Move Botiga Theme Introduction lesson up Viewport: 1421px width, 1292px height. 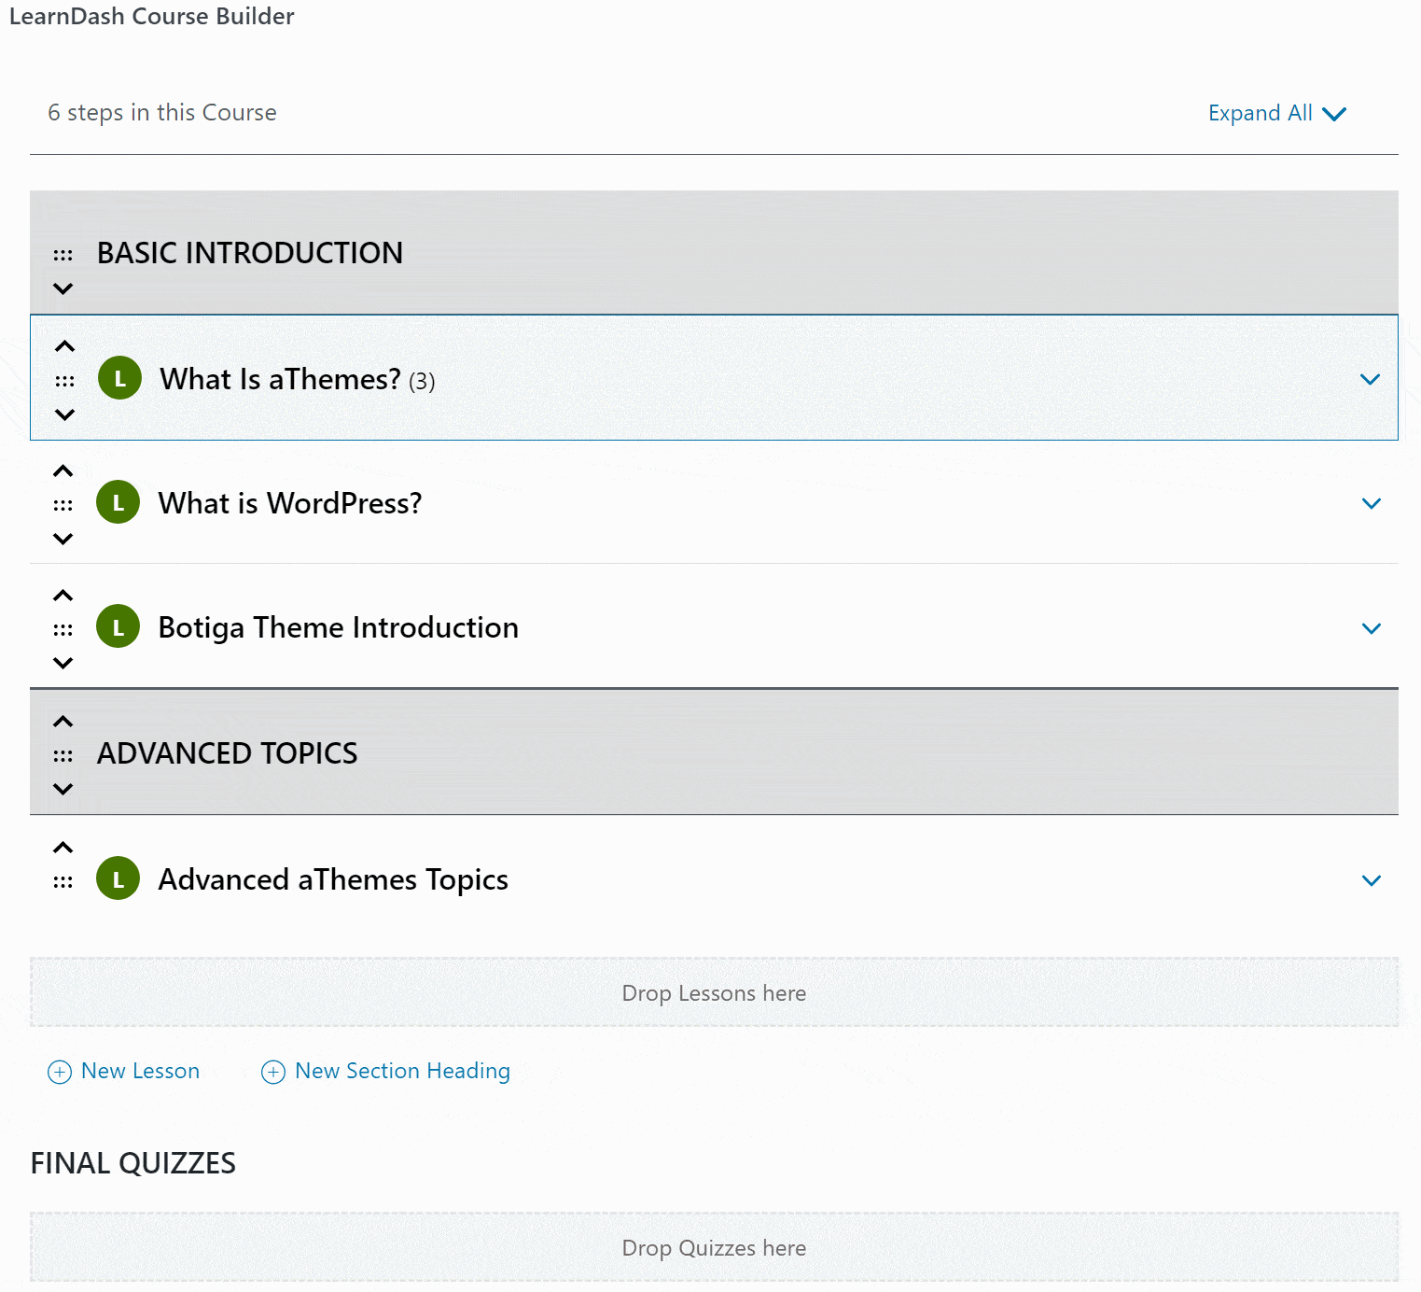pos(63,596)
